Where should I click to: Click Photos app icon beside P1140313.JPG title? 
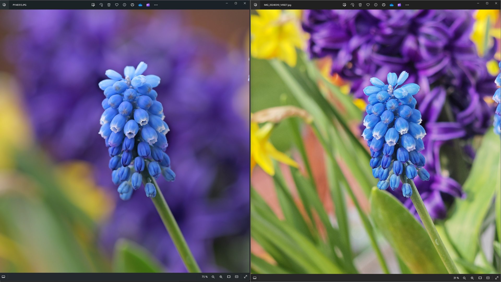[4, 5]
